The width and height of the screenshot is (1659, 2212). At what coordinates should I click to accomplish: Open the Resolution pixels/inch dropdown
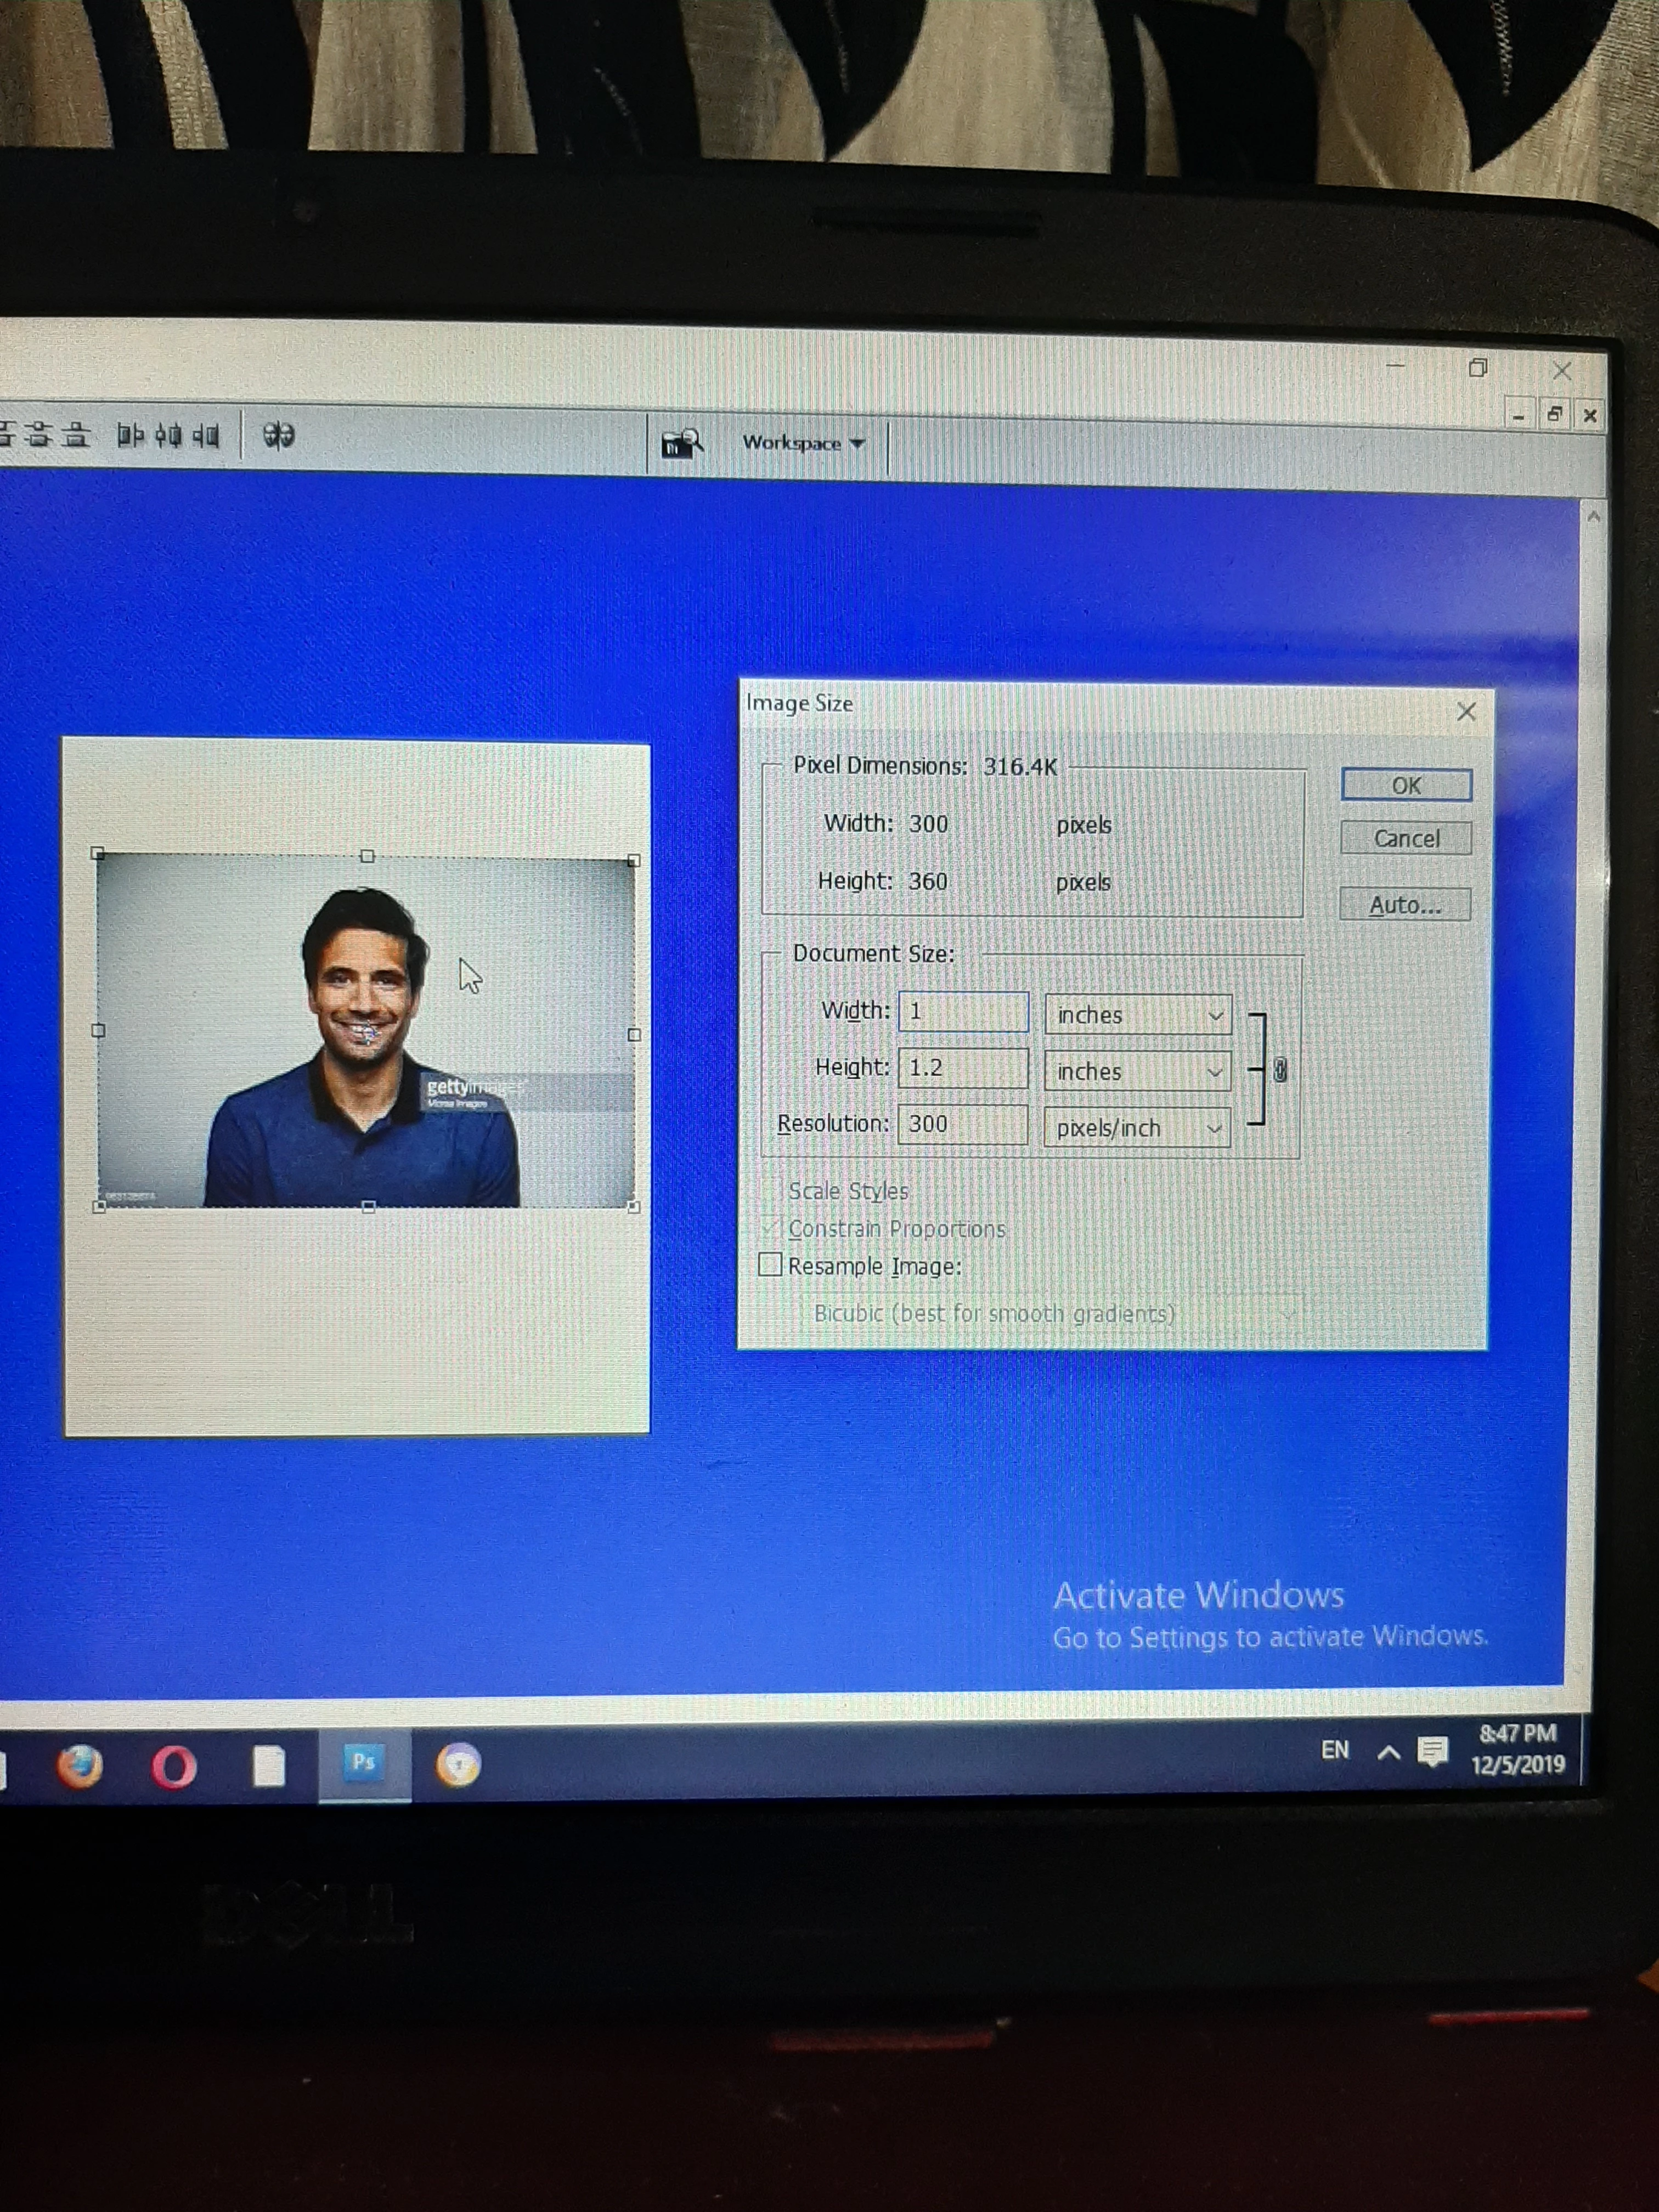pos(1138,1128)
